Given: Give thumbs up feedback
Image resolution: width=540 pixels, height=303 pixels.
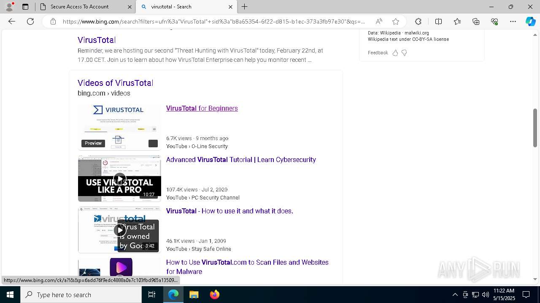Looking at the screenshot, I should 395,53.
